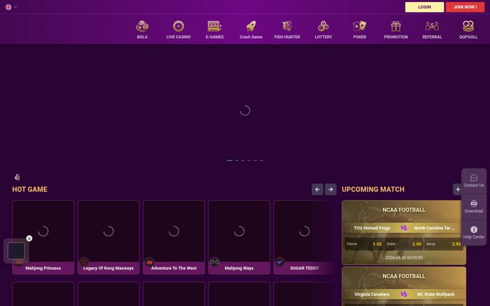
Task: Click North Carolina Tar team name
Action: pos(434,228)
